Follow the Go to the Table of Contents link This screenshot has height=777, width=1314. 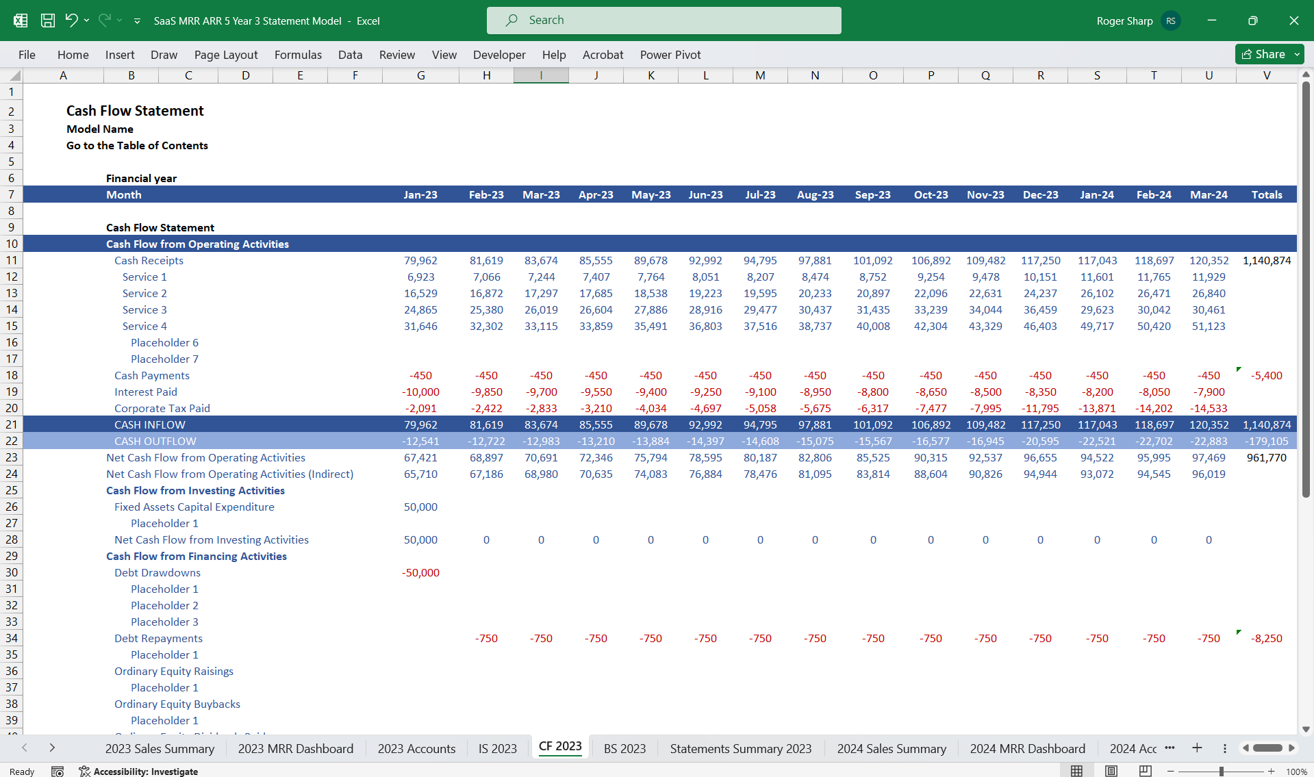tap(137, 145)
